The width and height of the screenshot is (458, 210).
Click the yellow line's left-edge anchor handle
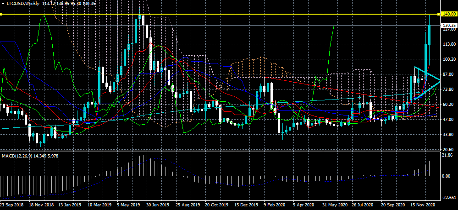click(1, 14)
